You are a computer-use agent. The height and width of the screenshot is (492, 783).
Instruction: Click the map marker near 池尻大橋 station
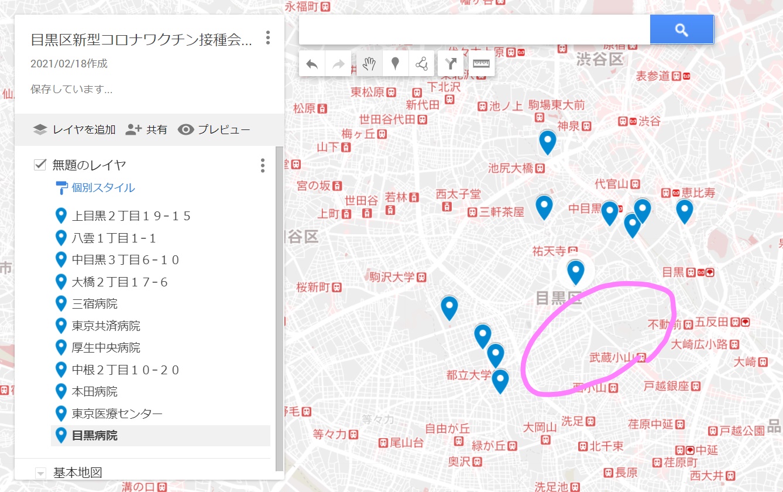tap(547, 142)
